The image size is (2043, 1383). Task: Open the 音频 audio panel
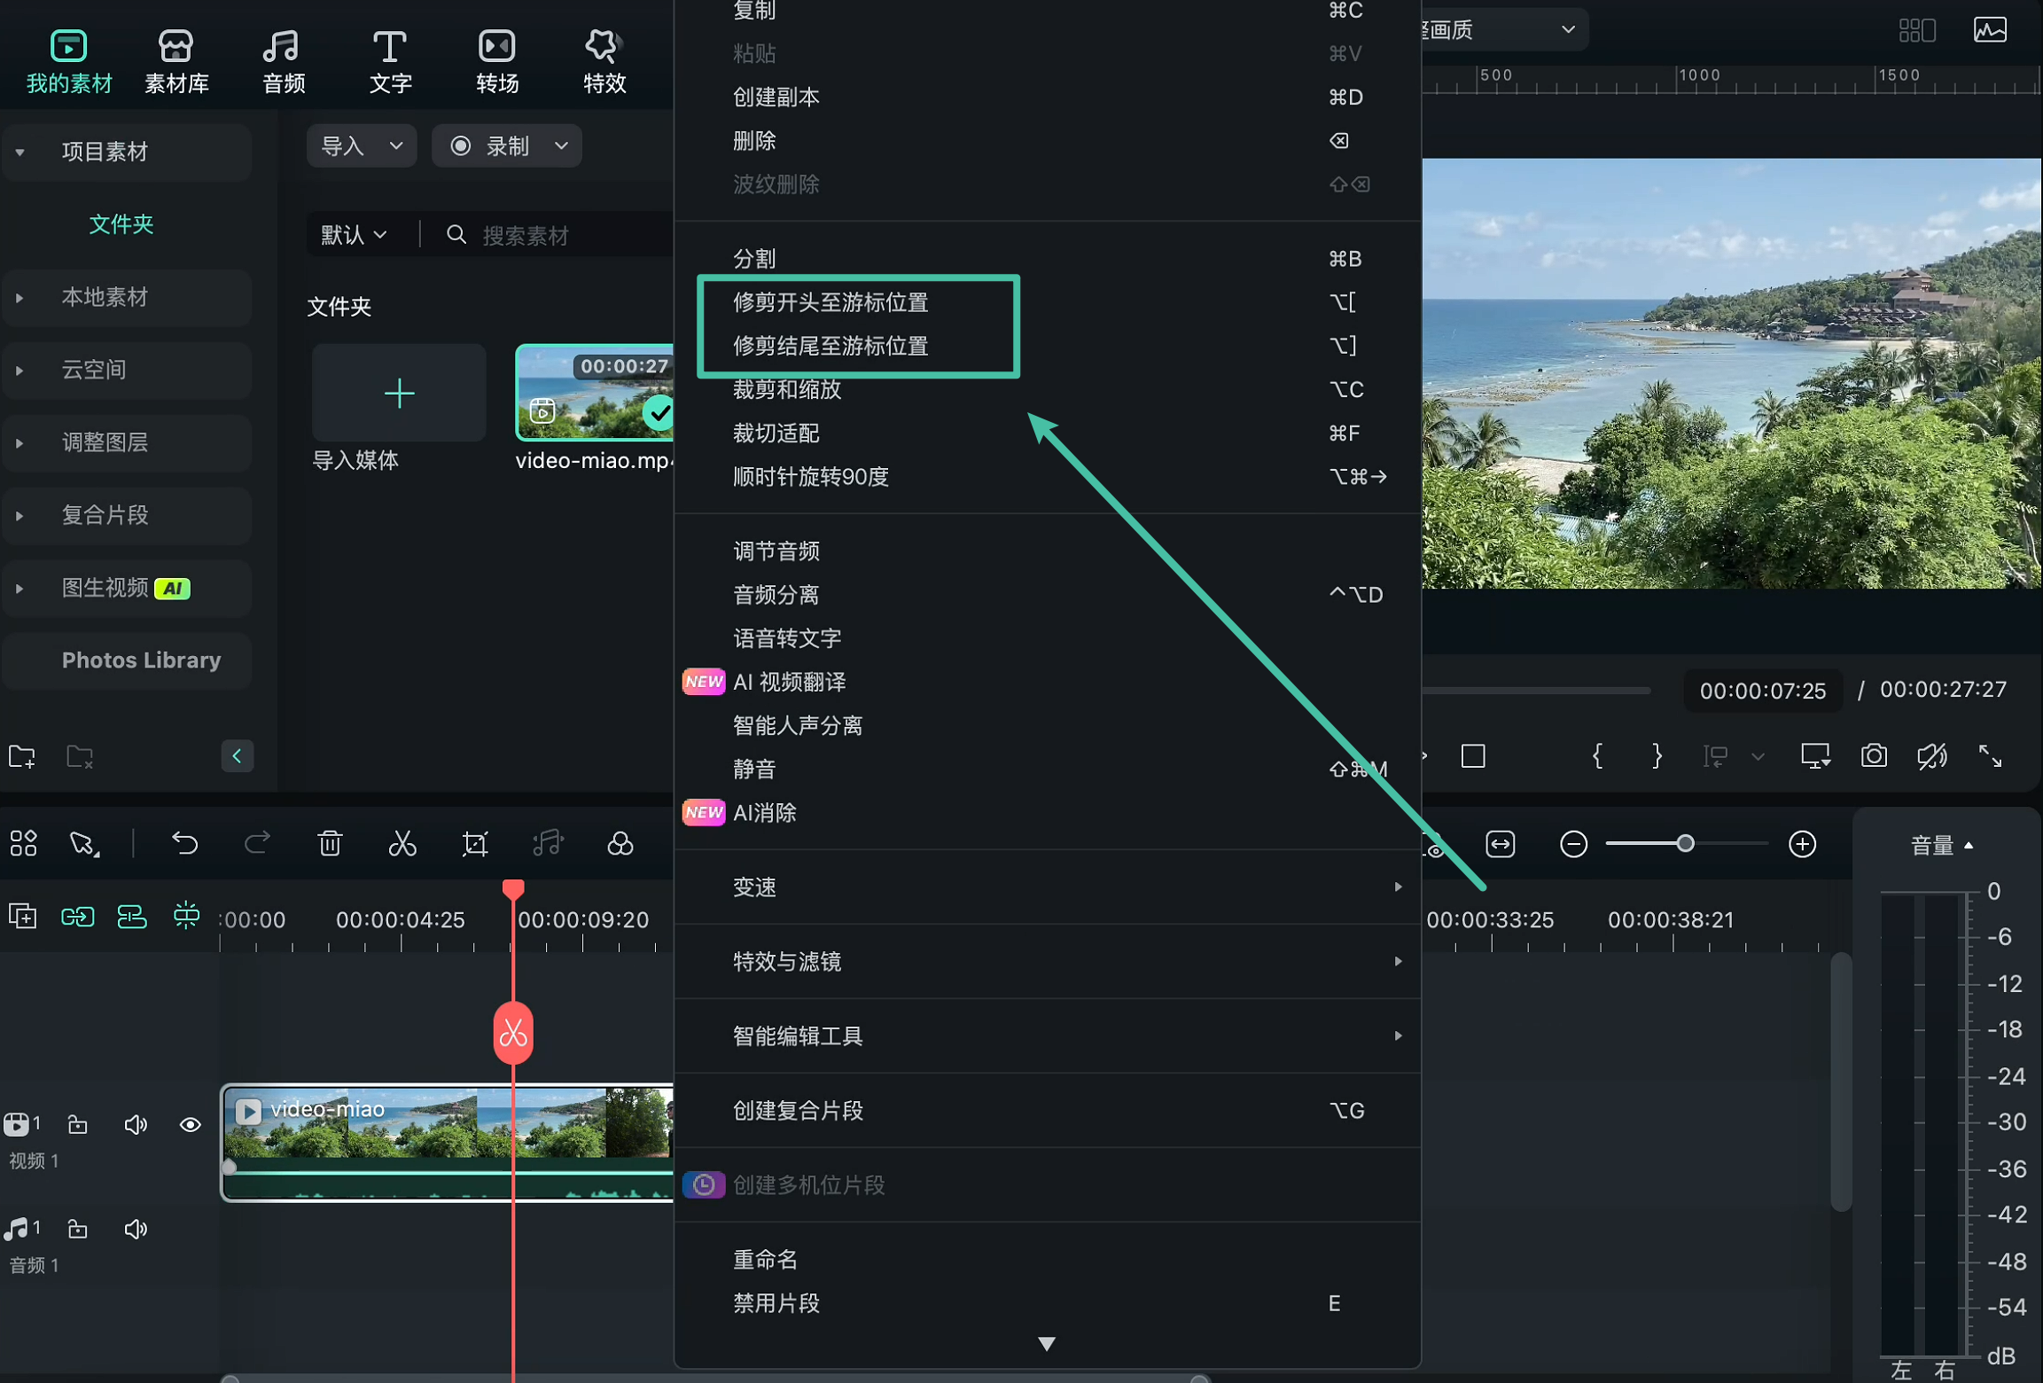pyautogui.click(x=282, y=58)
